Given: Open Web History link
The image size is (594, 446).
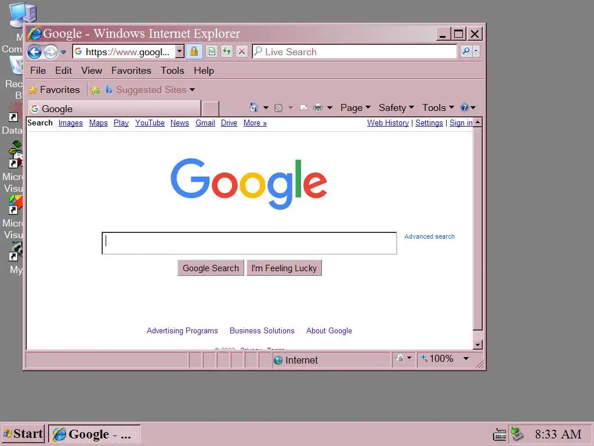Looking at the screenshot, I should (x=388, y=123).
